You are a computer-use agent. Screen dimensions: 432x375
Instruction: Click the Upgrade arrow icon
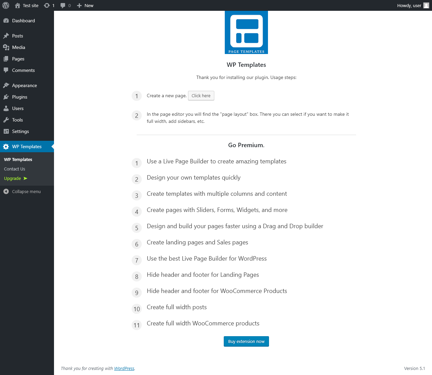[x=25, y=178]
